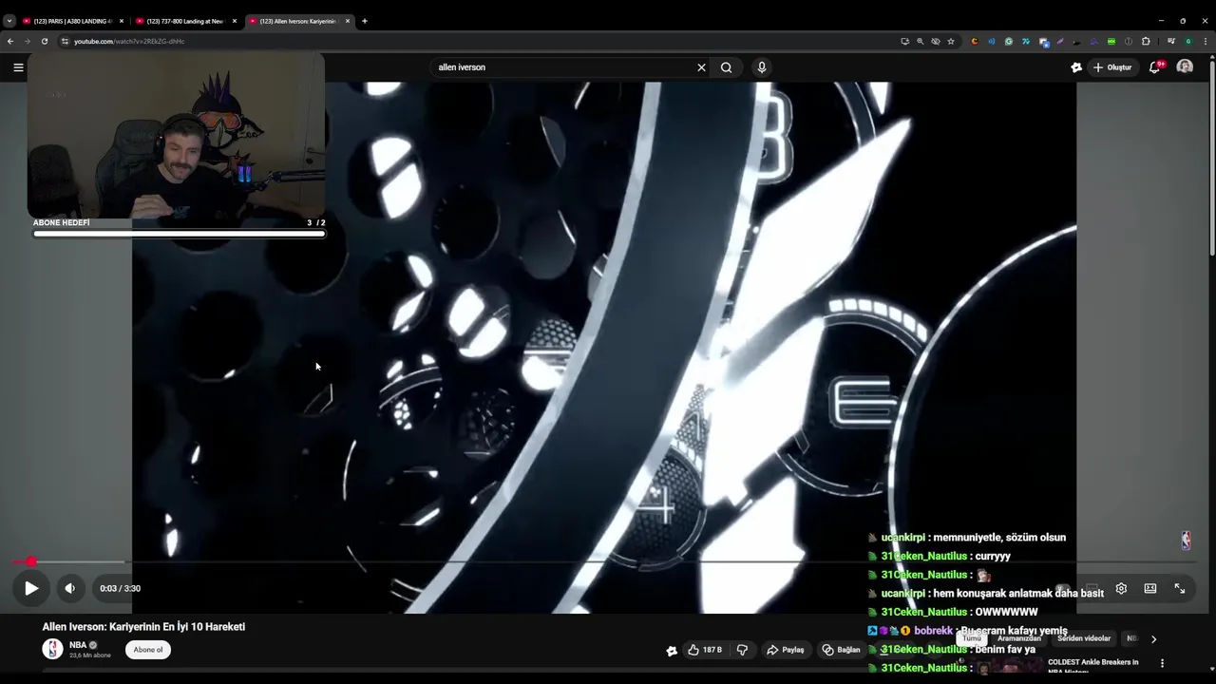Open browser media control icon
This screenshot has height=684, width=1216.
(1170, 41)
